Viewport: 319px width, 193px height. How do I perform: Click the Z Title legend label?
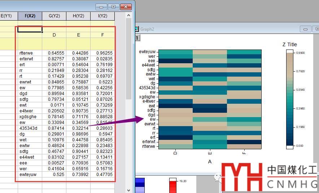(x=289, y=44)
